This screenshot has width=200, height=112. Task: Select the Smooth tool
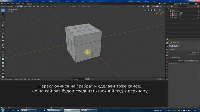3,66
